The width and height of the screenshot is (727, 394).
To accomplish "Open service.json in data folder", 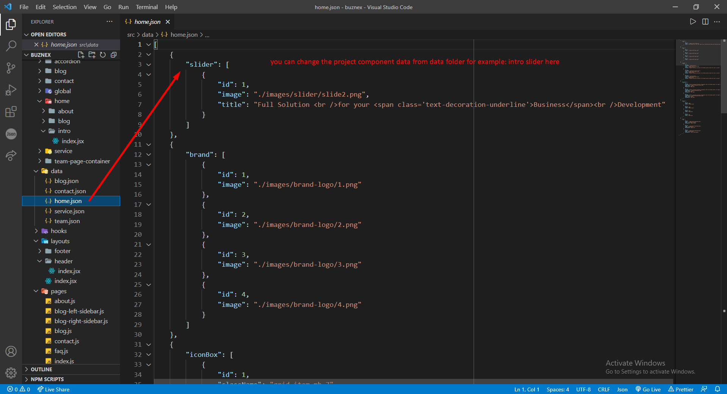I will pos(71,211).
